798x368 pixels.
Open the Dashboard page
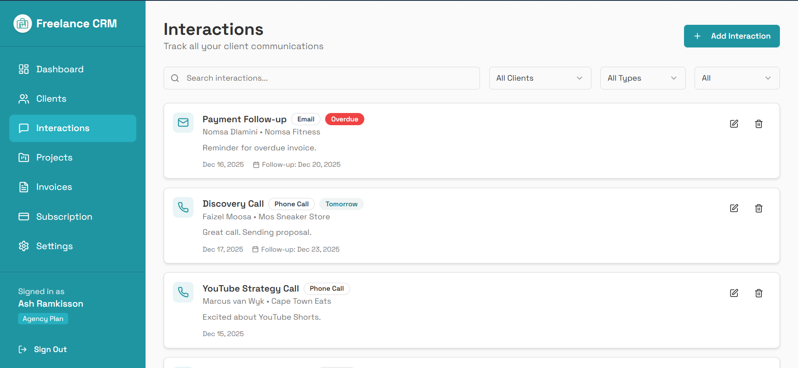point(73,69)
